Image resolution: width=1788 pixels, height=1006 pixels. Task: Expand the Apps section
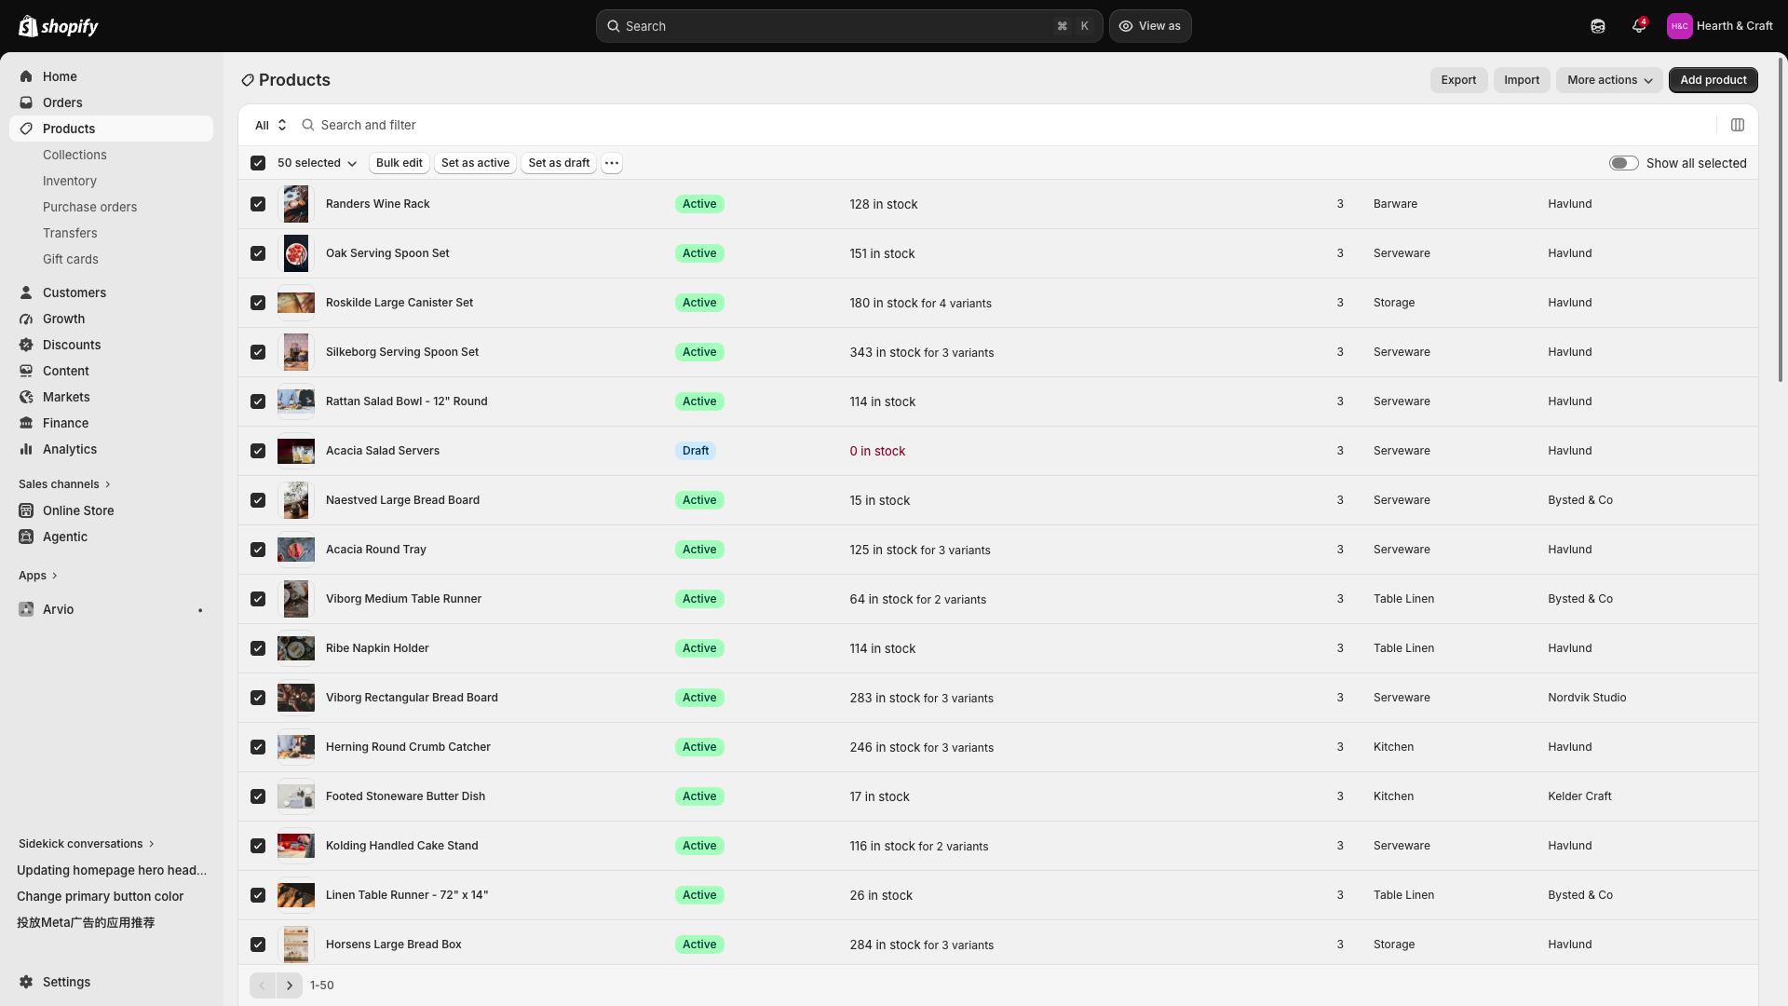tap(38, 576)
